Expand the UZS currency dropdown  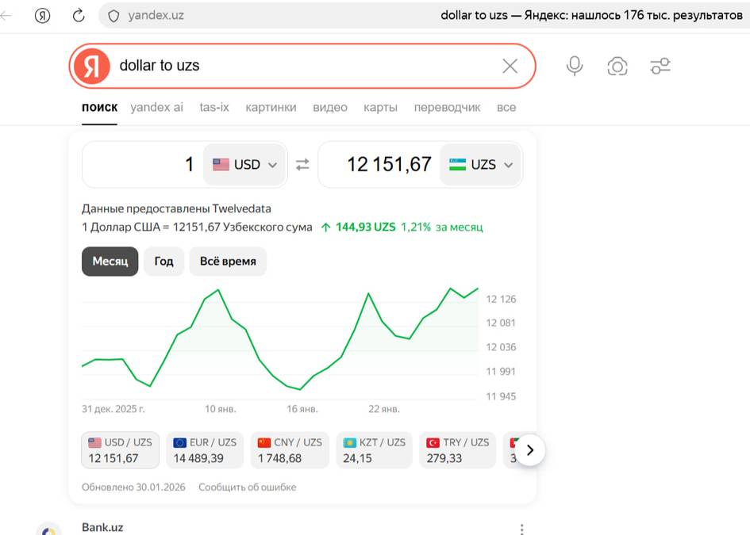point(481,165)
